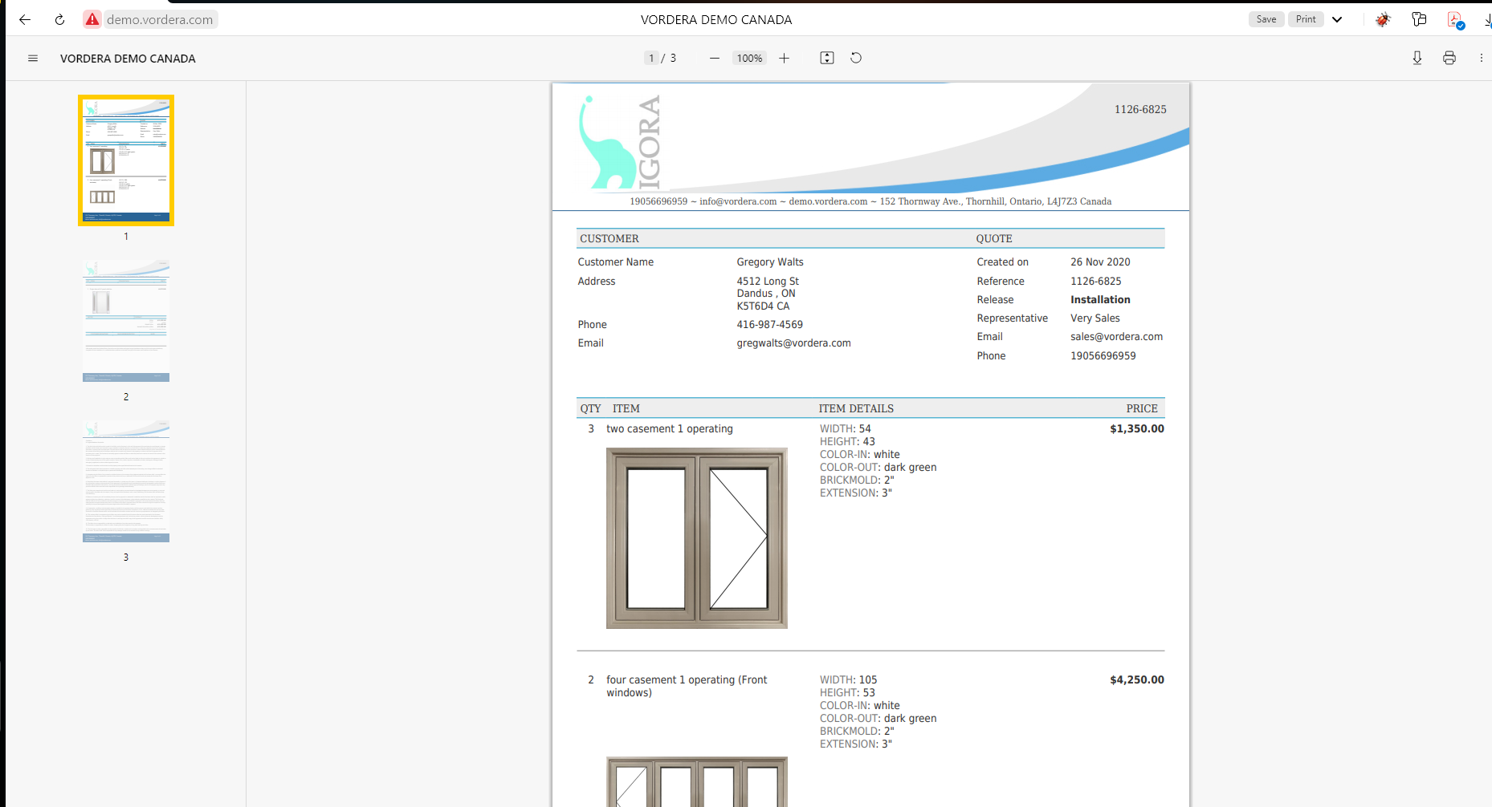Click the ladybug extension icon
Viewport: 1492px width, 807px height.
[1383, 20]
